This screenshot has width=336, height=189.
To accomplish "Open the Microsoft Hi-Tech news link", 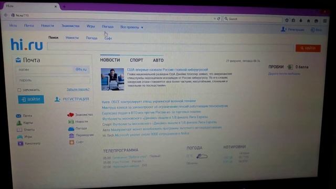I will coord(152,134).
